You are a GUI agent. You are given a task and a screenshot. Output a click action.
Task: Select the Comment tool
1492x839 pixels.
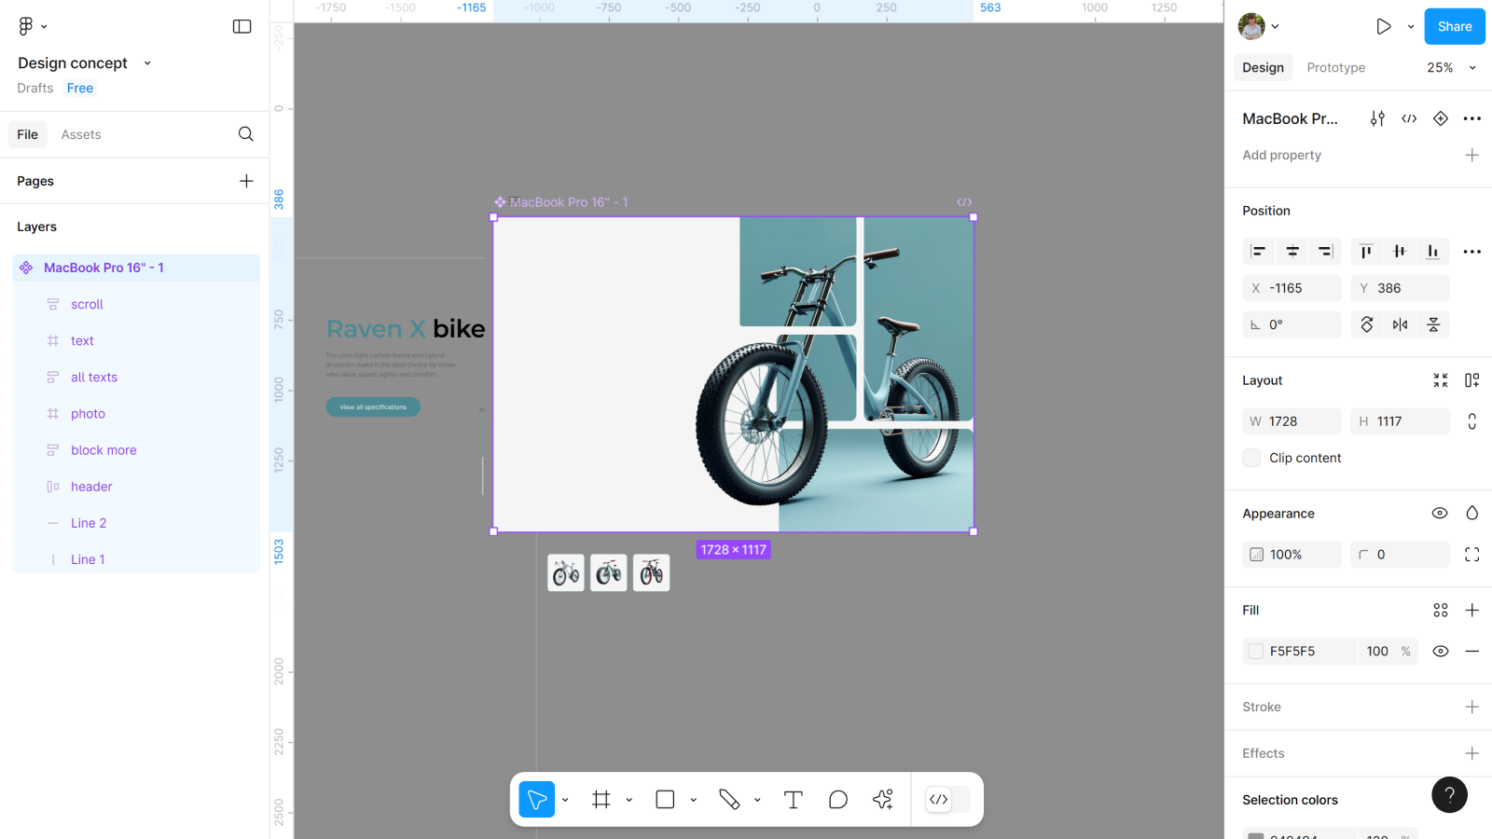pyautogui.click(x=837, y=800)
